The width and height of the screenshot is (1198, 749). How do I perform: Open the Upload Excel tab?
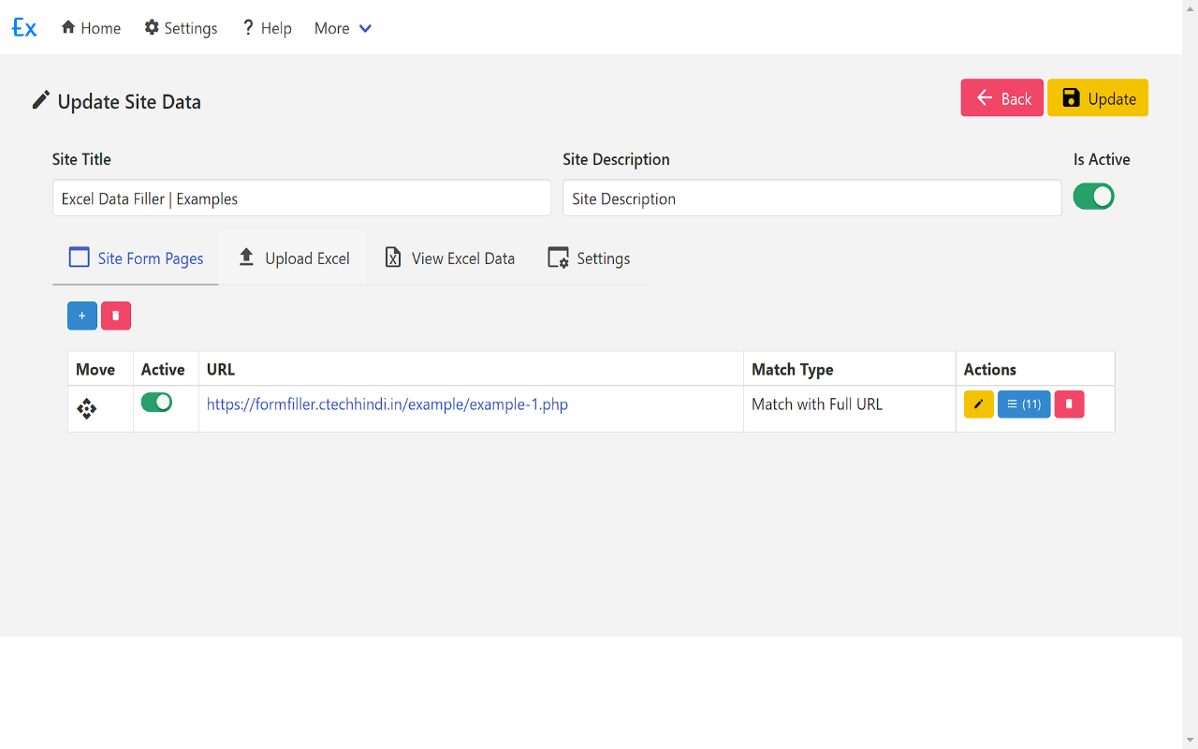coord(294,258)
